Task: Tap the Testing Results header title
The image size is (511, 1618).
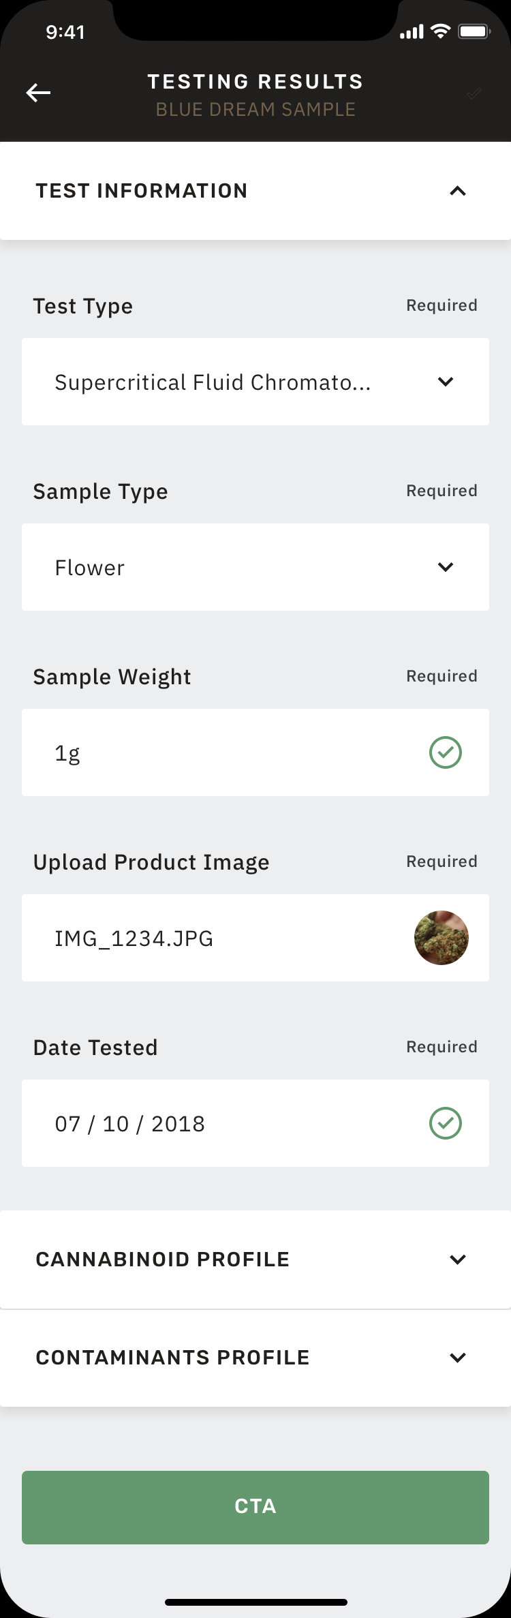Action: point(255,82)
